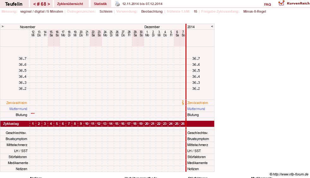This screenshot has height=178, width=310.
Task: Click Zyklustag number 1
Action: [33, 124]
